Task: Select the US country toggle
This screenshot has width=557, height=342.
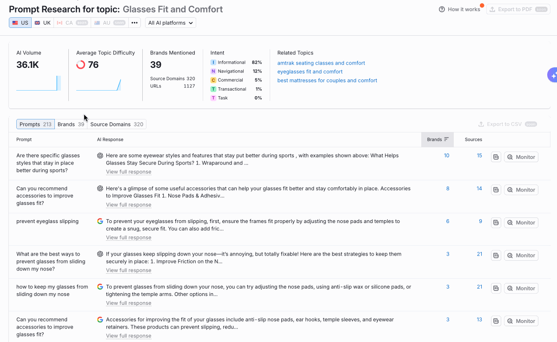Action: pyautogui.click(x=20, y=23)
